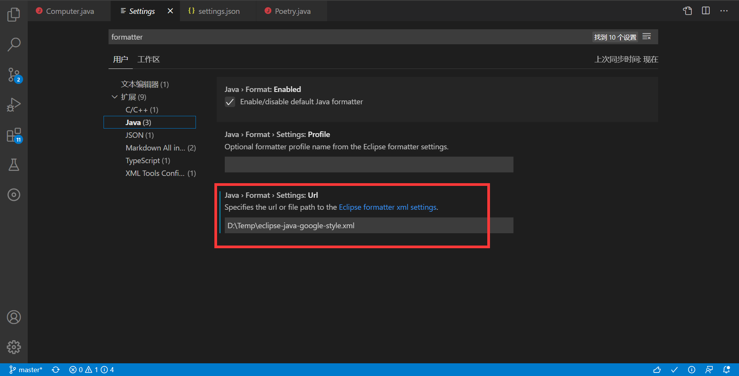Open the Run and Debug view
This screenshot has width=739, height=376.
(14, 105)
